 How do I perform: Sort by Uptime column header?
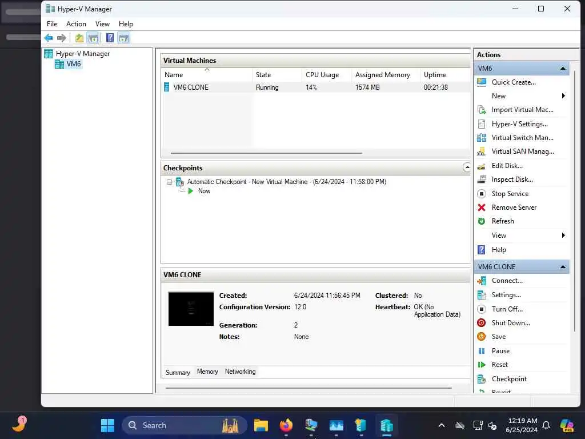tap(446, 75)
